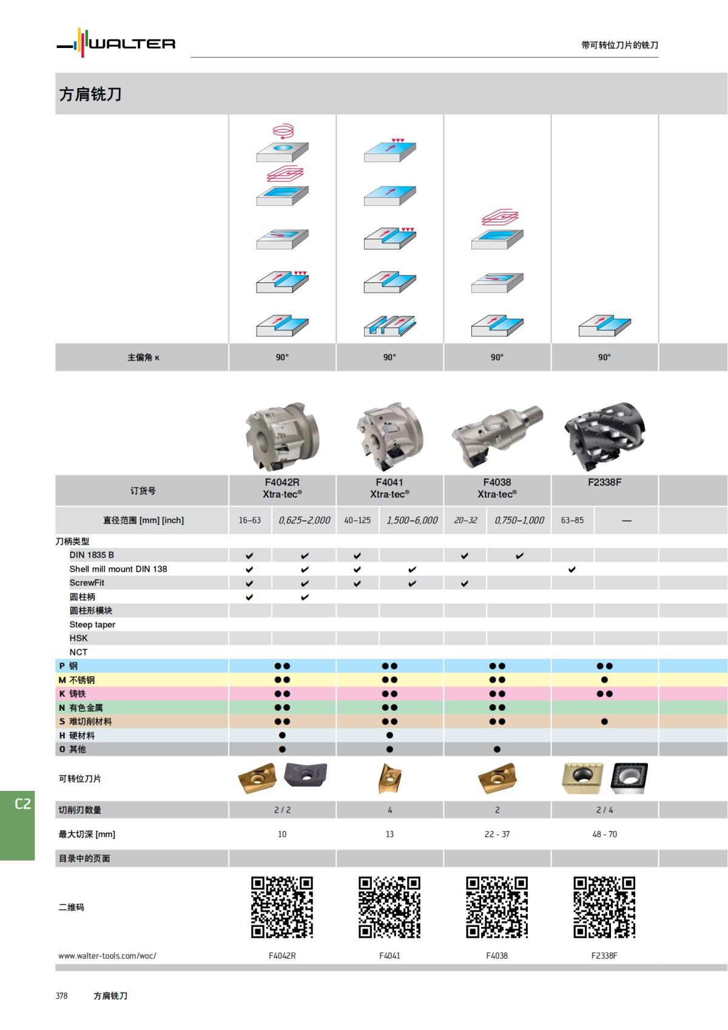Click the F2338F order number heading

point(604,483)
